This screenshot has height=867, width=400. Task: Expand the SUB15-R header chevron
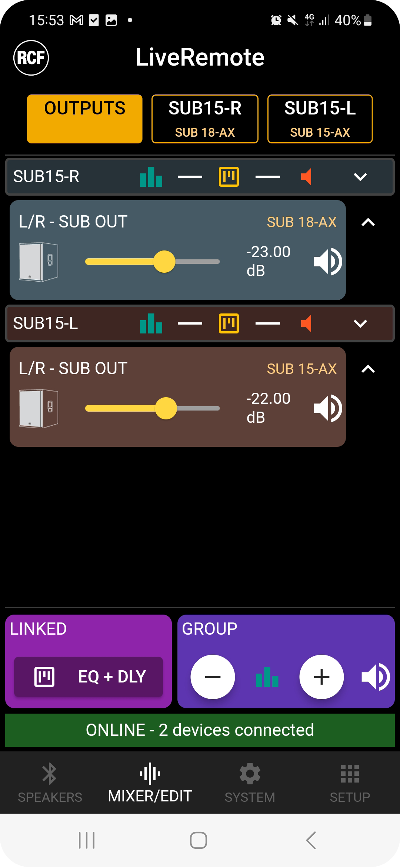(360, 177)
